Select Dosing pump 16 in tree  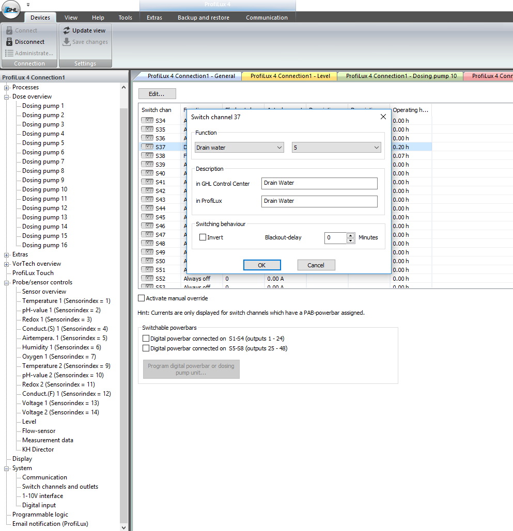click(x=45, y=245)
